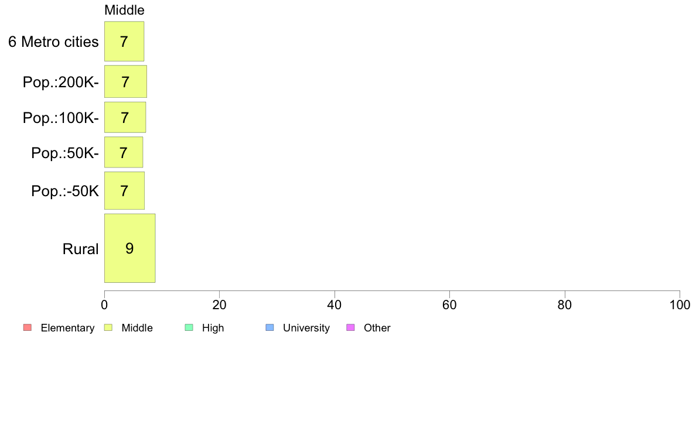Screen dimensions: 696x431
Task: Click the red Elementary legend swatch
Action: pyautogui.click(x=28, y=327)
